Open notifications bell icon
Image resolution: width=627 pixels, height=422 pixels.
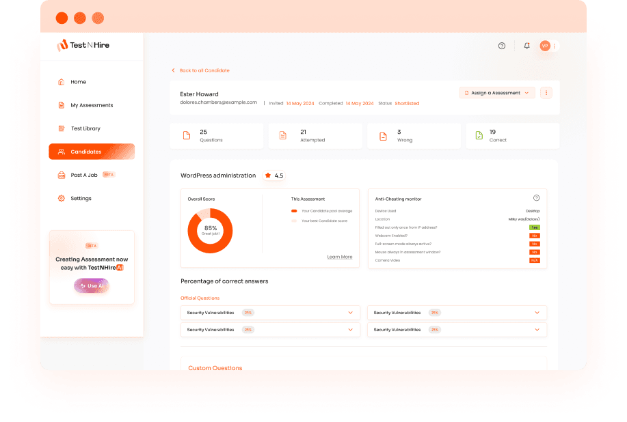point(526,46)
